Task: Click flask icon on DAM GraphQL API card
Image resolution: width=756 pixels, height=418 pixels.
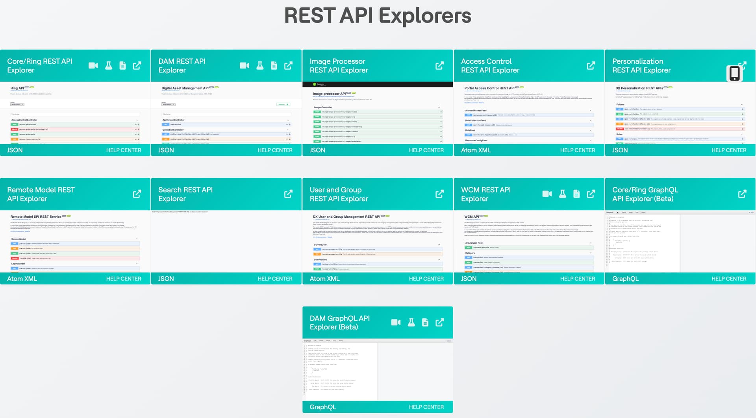Action: 411,323
